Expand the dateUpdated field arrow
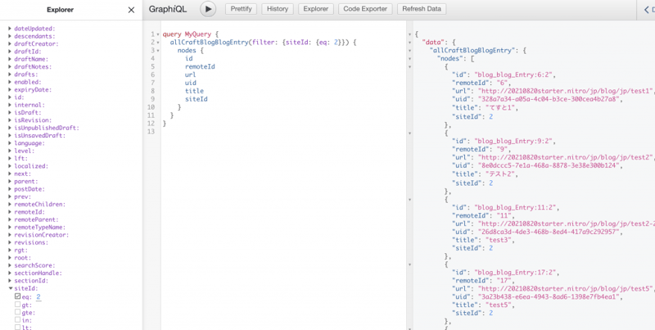 [10, 29]
